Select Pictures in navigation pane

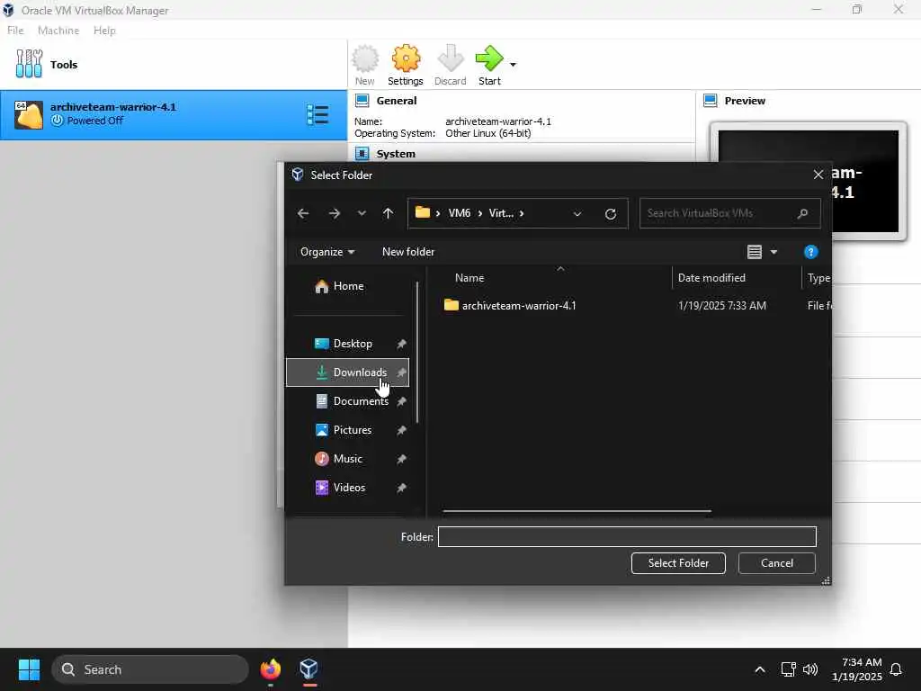pos(348,430)
